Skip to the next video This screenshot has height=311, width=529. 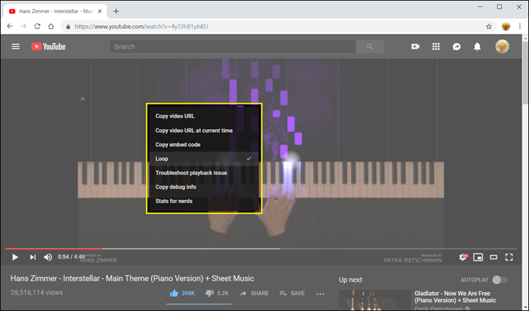32,257
